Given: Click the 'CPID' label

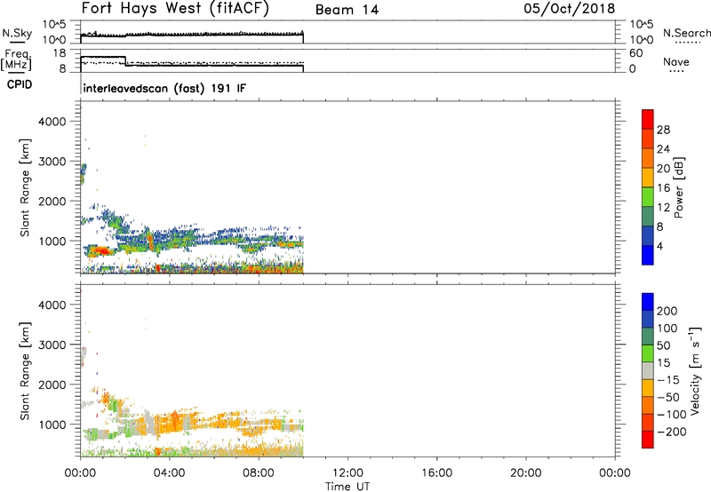Looking at the screenshot, I should (x=20, y=84).
